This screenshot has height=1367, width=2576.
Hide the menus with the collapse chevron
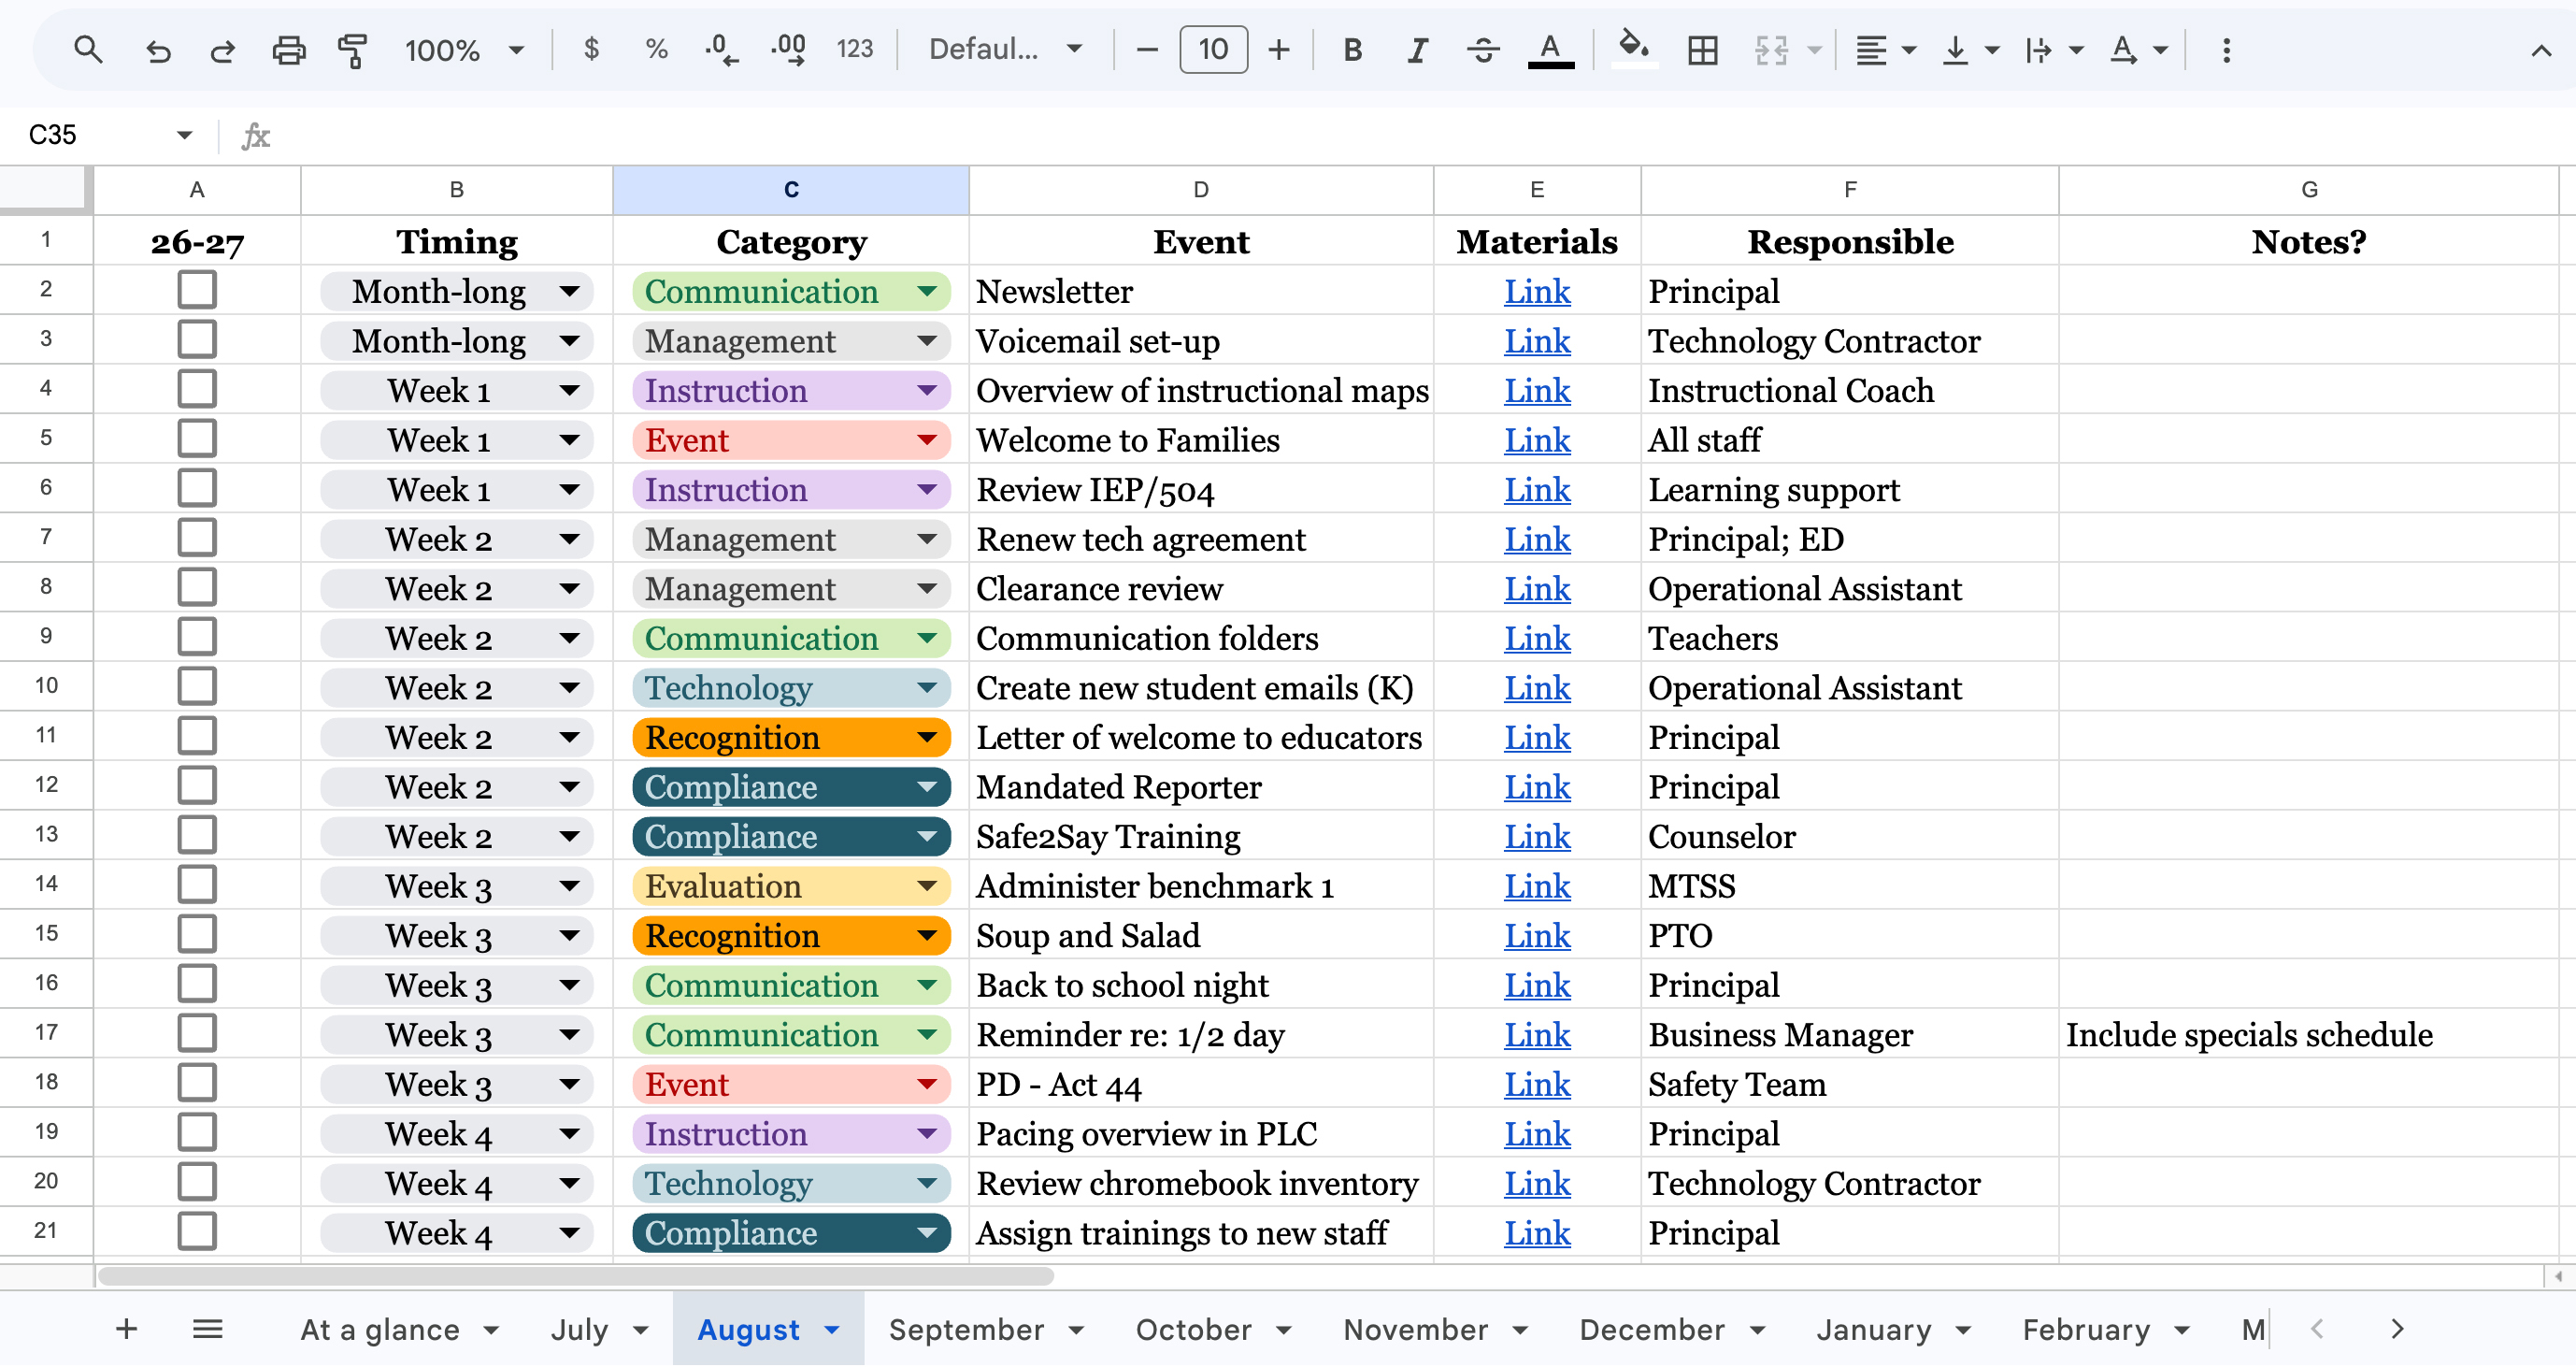tap(2540, 50)
